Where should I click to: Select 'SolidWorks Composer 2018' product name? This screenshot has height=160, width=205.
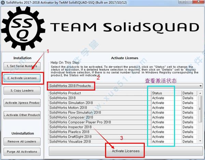pyautogui.click(x=100, y=118)
